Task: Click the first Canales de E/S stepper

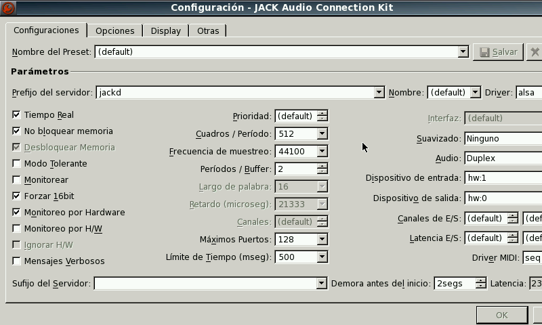Action: point(513,218)
